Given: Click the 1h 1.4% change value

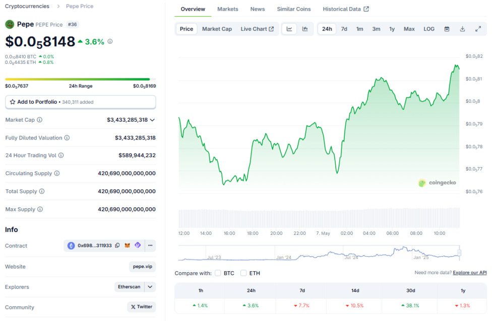Looking at the screenshot, I should tap(200, 305).
